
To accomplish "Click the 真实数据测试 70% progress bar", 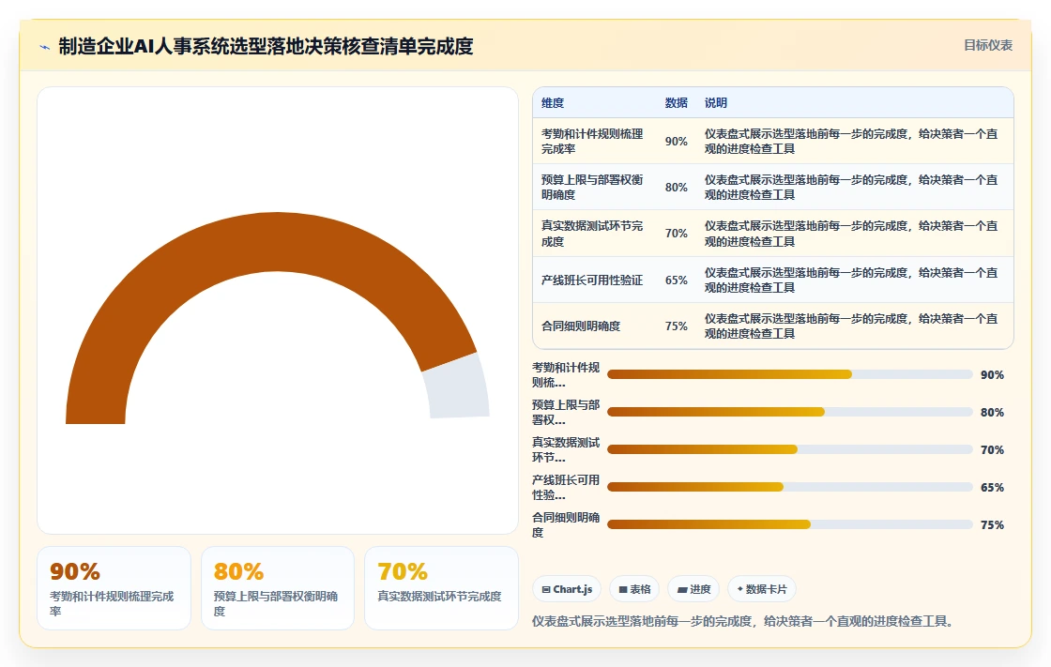I will 789,449.
